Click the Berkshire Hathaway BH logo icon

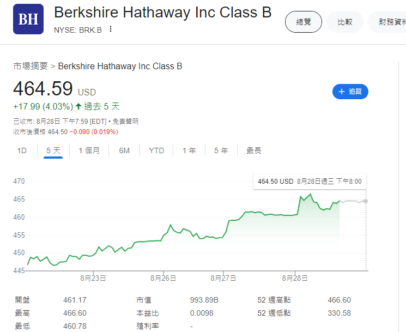click(x=28, y=19)
